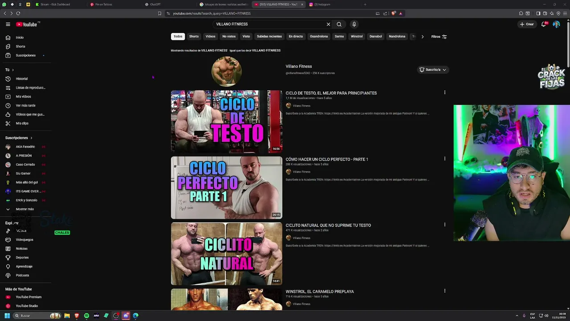570x321 pixels.
Task: Expand the Suscripciones section header
Action: click(19, 138)
